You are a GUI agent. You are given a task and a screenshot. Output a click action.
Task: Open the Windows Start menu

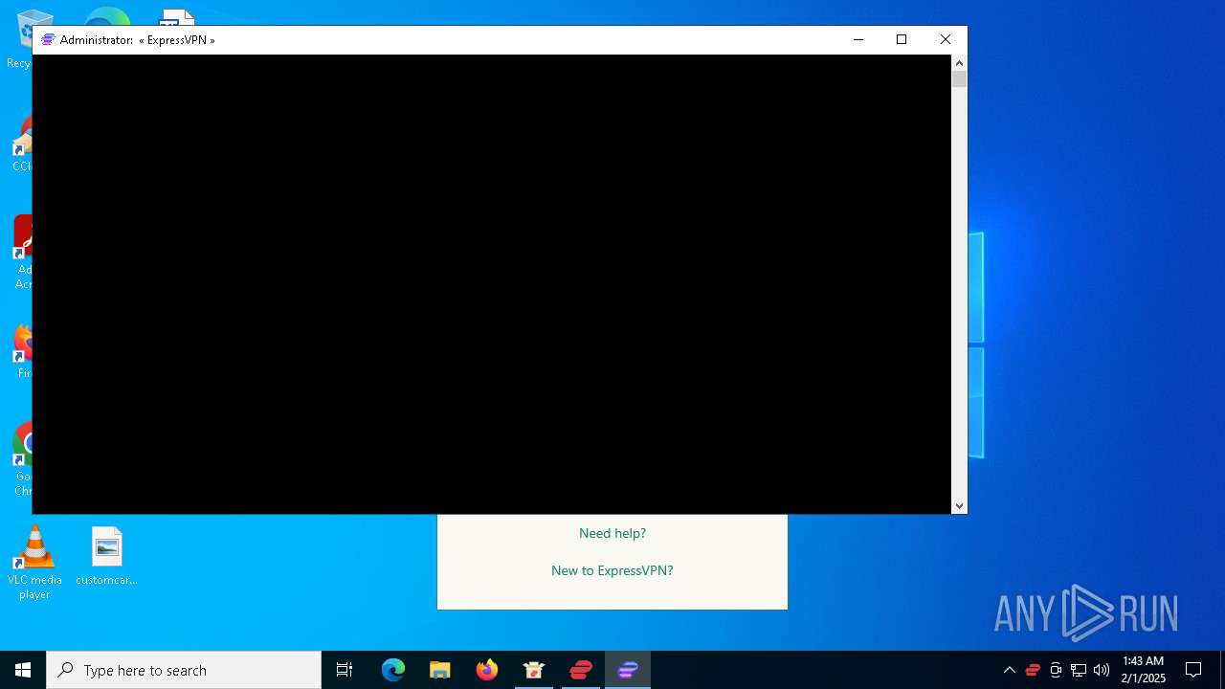point(23,670)
